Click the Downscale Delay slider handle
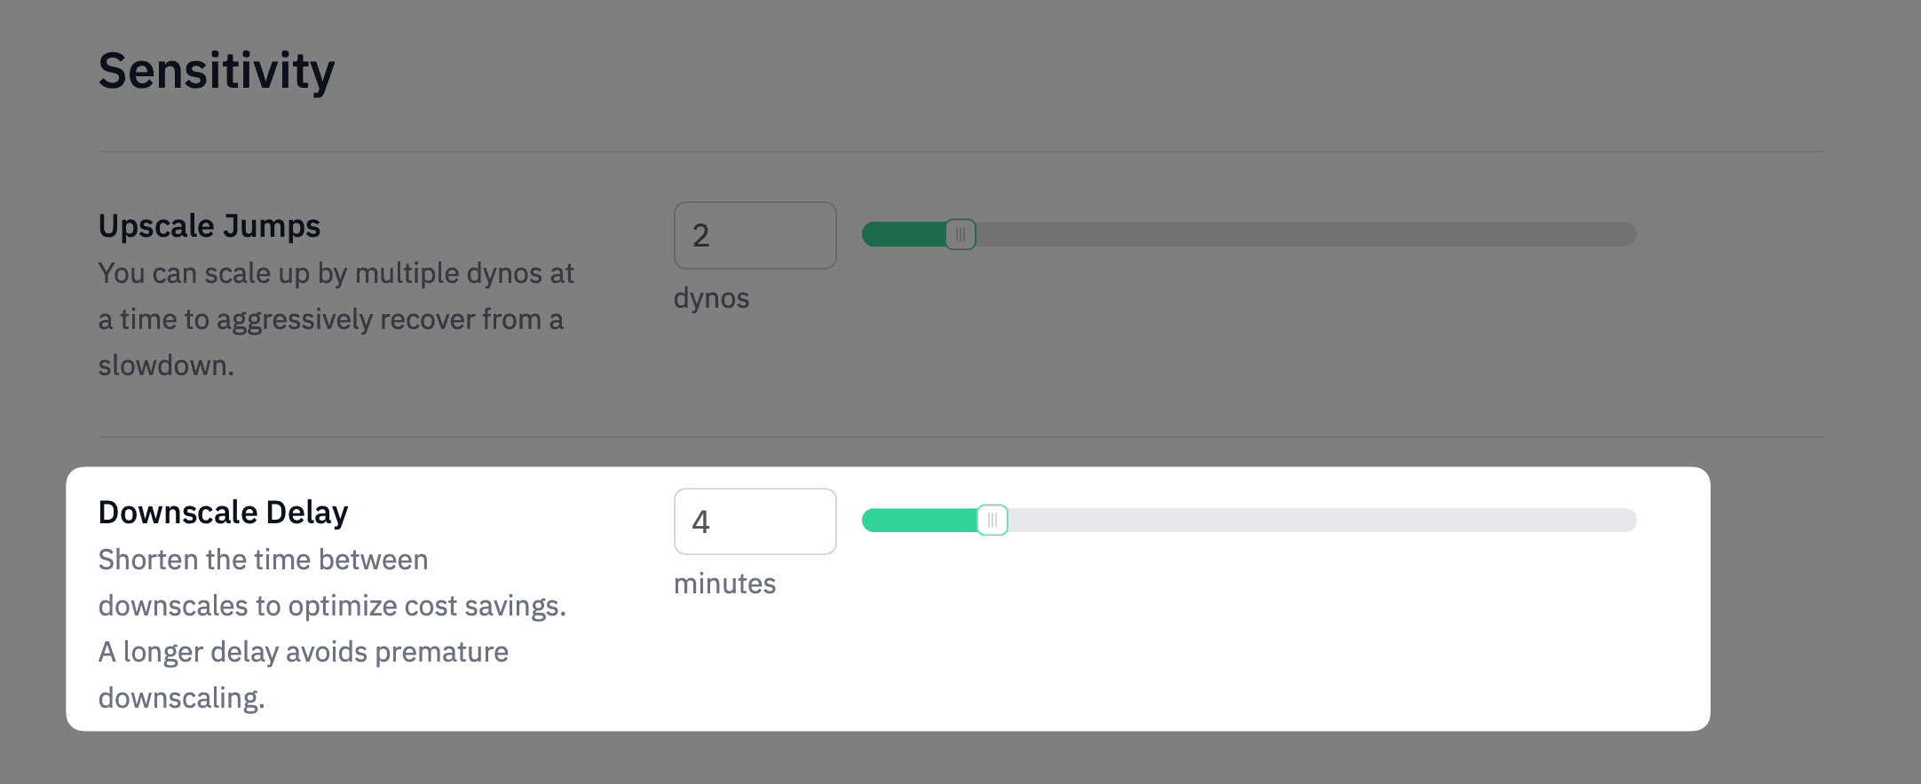Image resolution: width=1921 pixels, height=784 pixels. coord(993,521)
